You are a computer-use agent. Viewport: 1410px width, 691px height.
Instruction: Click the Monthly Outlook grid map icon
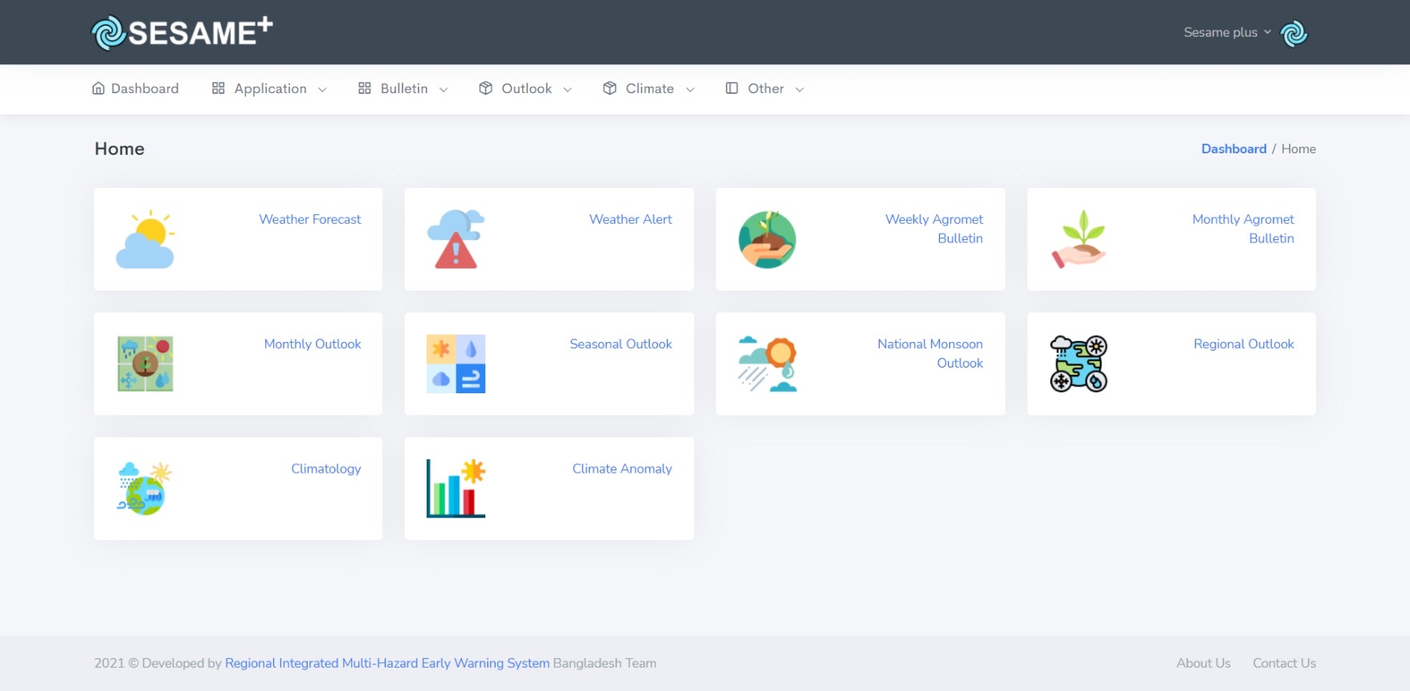coord(145,364)
